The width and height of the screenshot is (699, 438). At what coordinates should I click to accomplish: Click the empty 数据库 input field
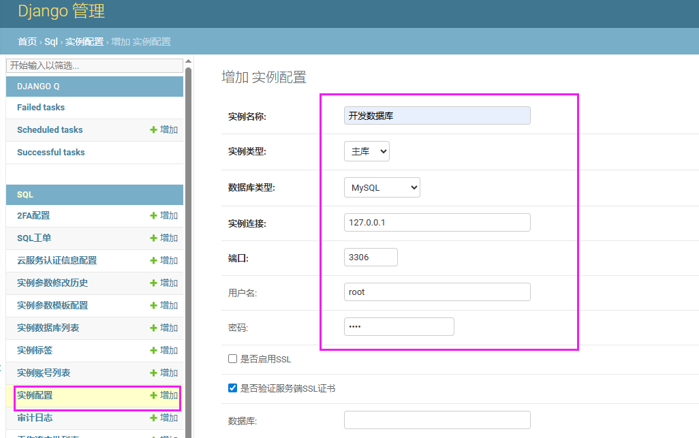click(437, 420)
